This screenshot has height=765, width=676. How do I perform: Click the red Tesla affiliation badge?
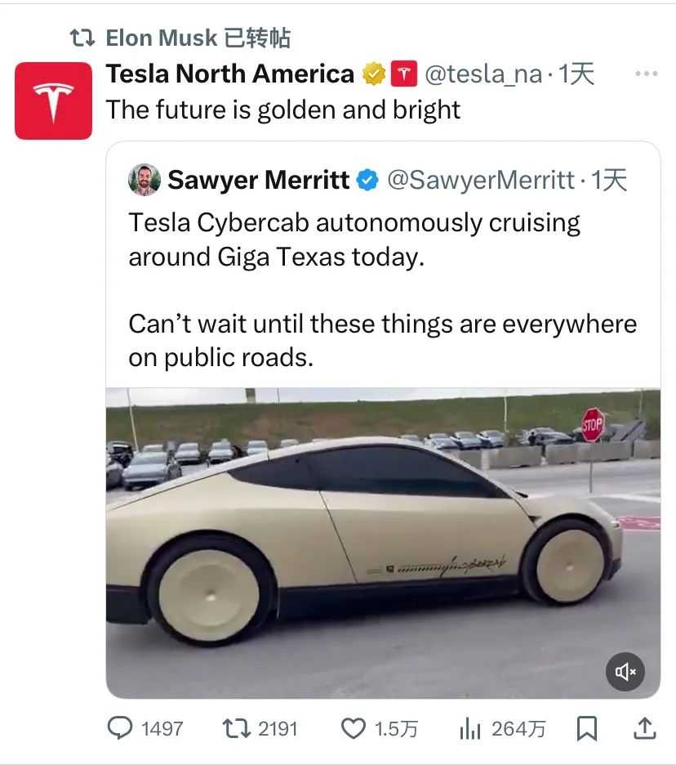[404, 74]
